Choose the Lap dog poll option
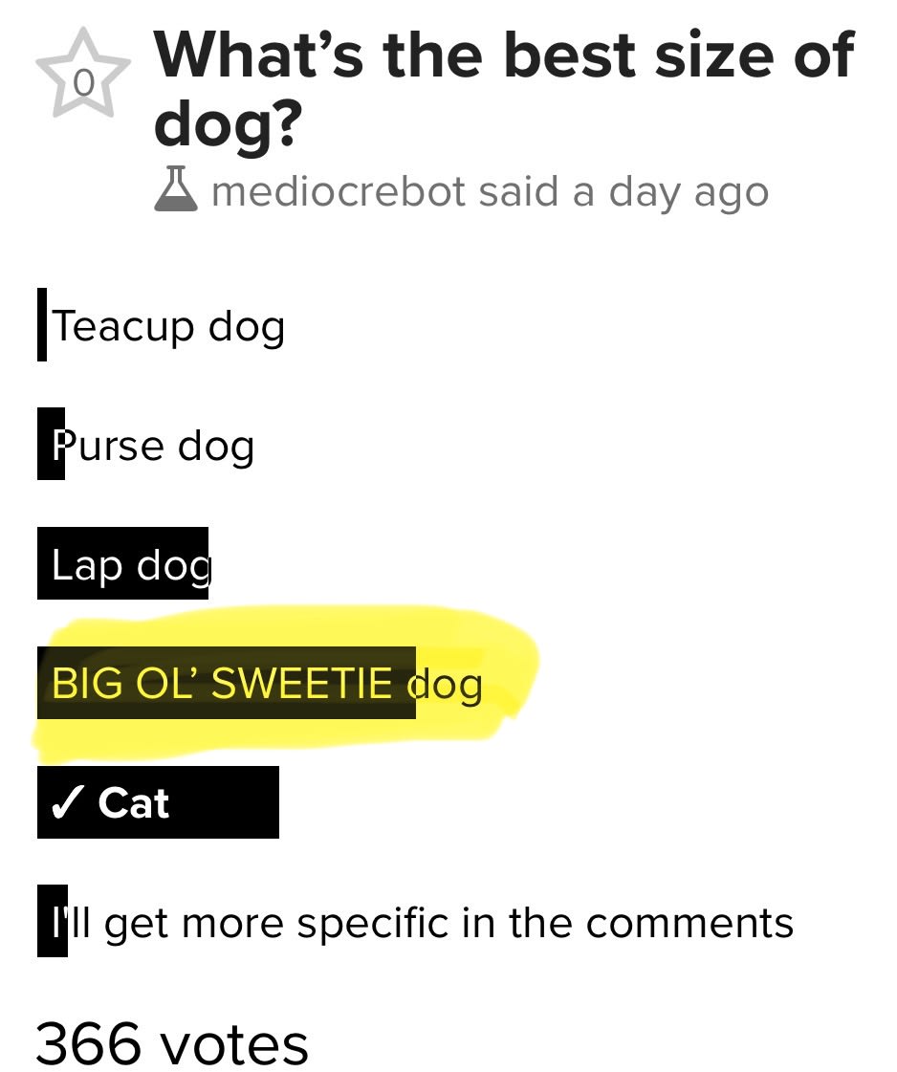Screen dimensions: 897x1072 tap(129, 564)
